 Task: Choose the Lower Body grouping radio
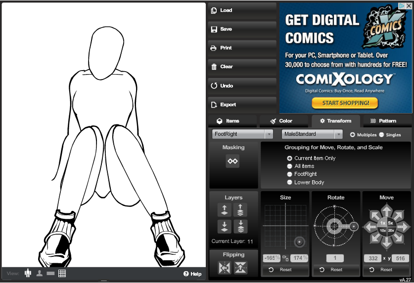[x=290, y=182]
